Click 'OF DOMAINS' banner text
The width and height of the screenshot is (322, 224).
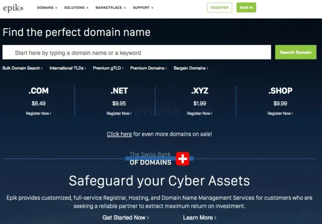(150, 163)
